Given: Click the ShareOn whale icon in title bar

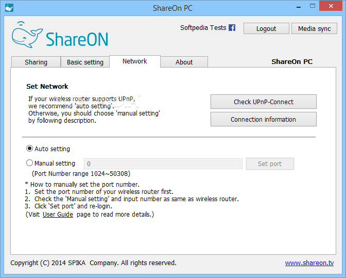Looking at the screenshot, I should point(9,8).
